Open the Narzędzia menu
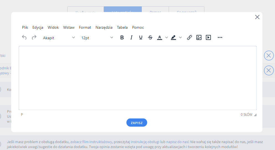The width and height of the screenshot is (275, 150). pos(104,27)
